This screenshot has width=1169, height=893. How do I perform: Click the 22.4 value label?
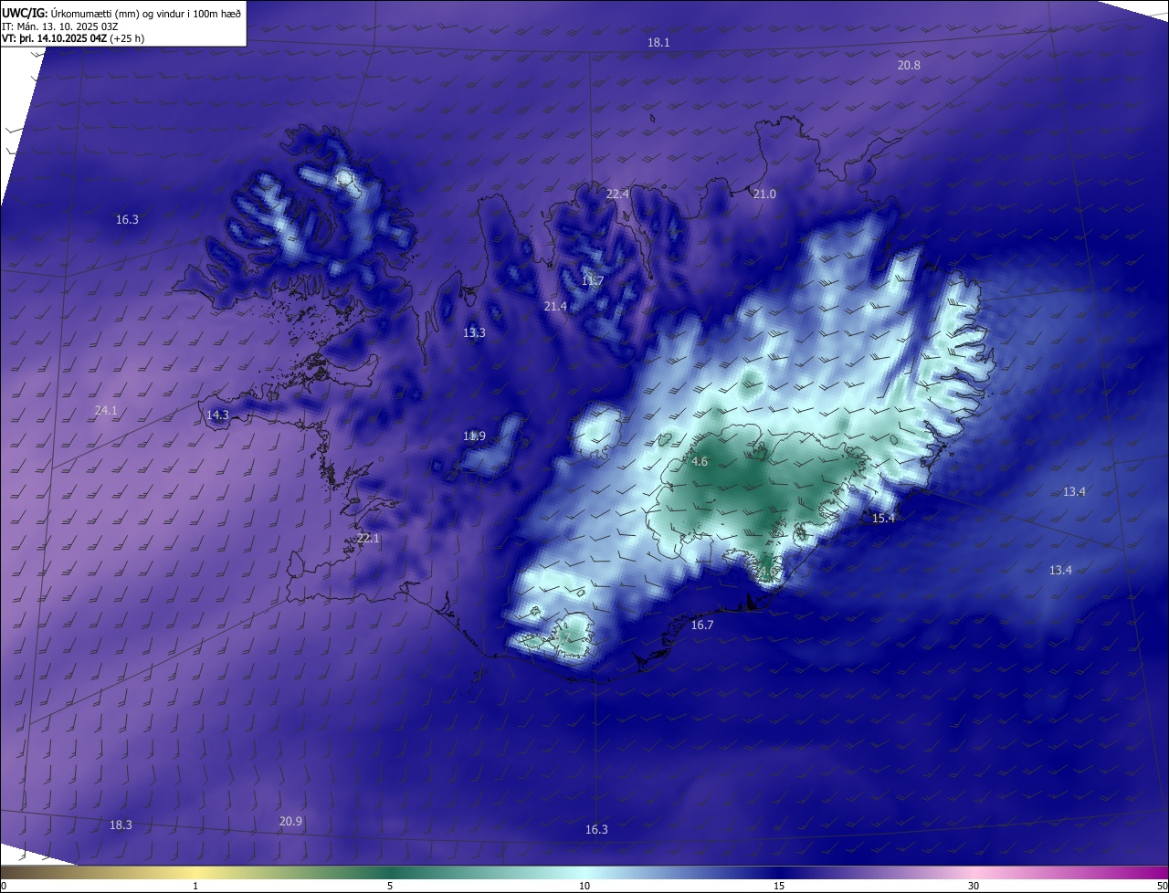pyautogui.click(x=617, y=194)
